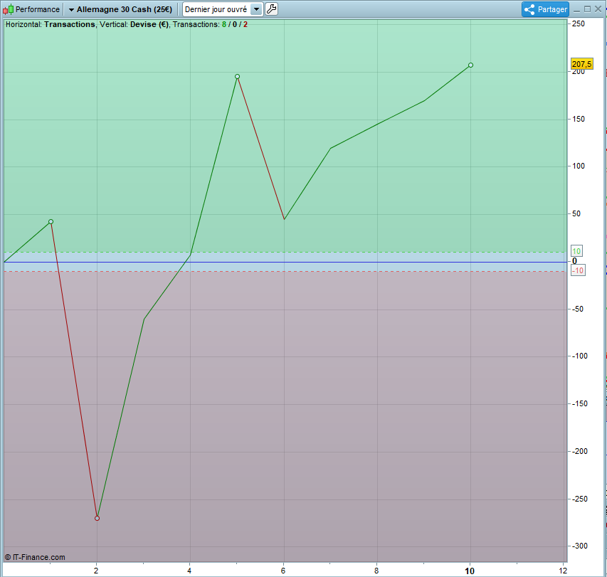Click the red -10 threshold label
Screen dimensions: 607x577
pos(578,270)
